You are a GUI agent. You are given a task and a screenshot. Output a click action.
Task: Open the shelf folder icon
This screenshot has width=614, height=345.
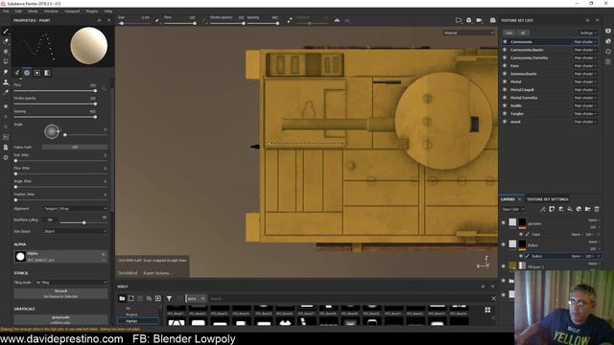point(122,298)
